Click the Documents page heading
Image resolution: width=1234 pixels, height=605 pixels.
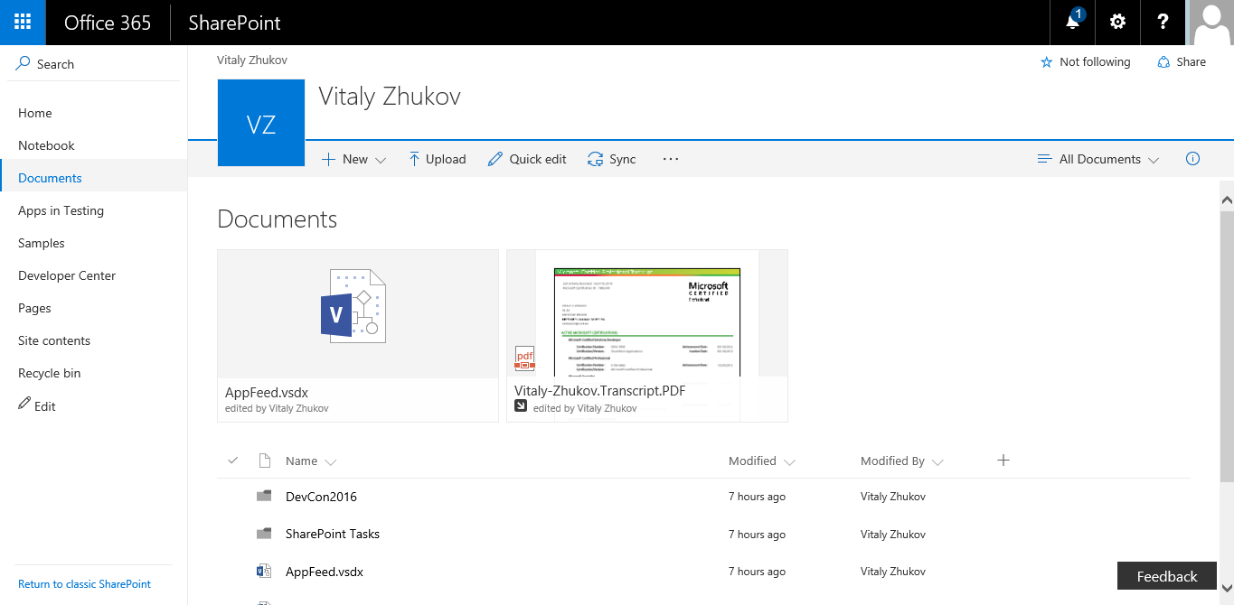click(x=278, y=219)
